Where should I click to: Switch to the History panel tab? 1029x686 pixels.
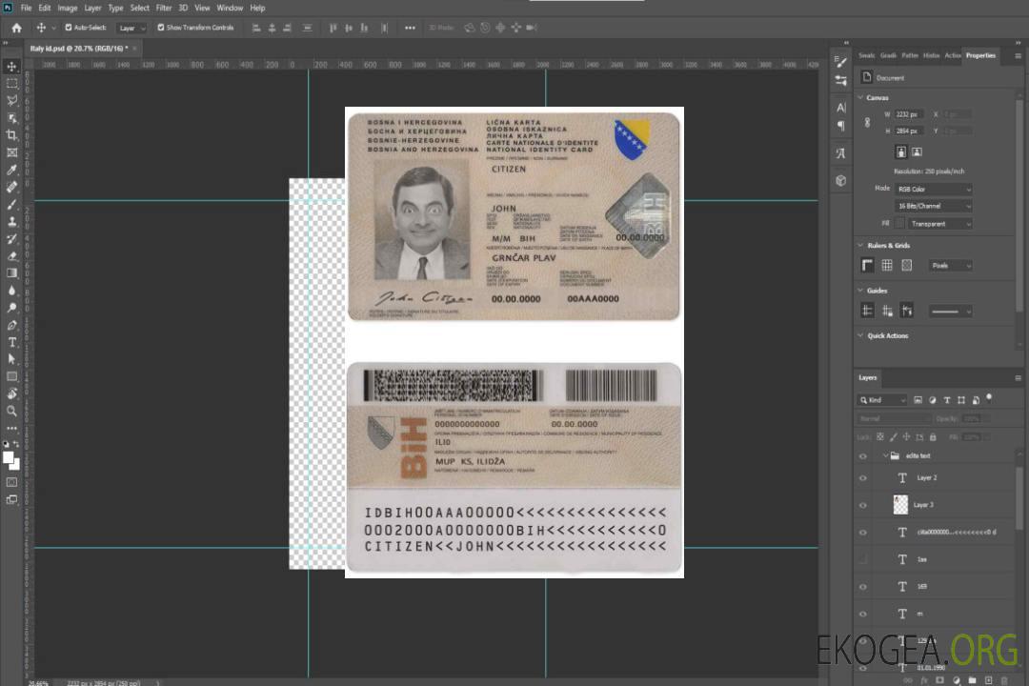coord(931,55)
